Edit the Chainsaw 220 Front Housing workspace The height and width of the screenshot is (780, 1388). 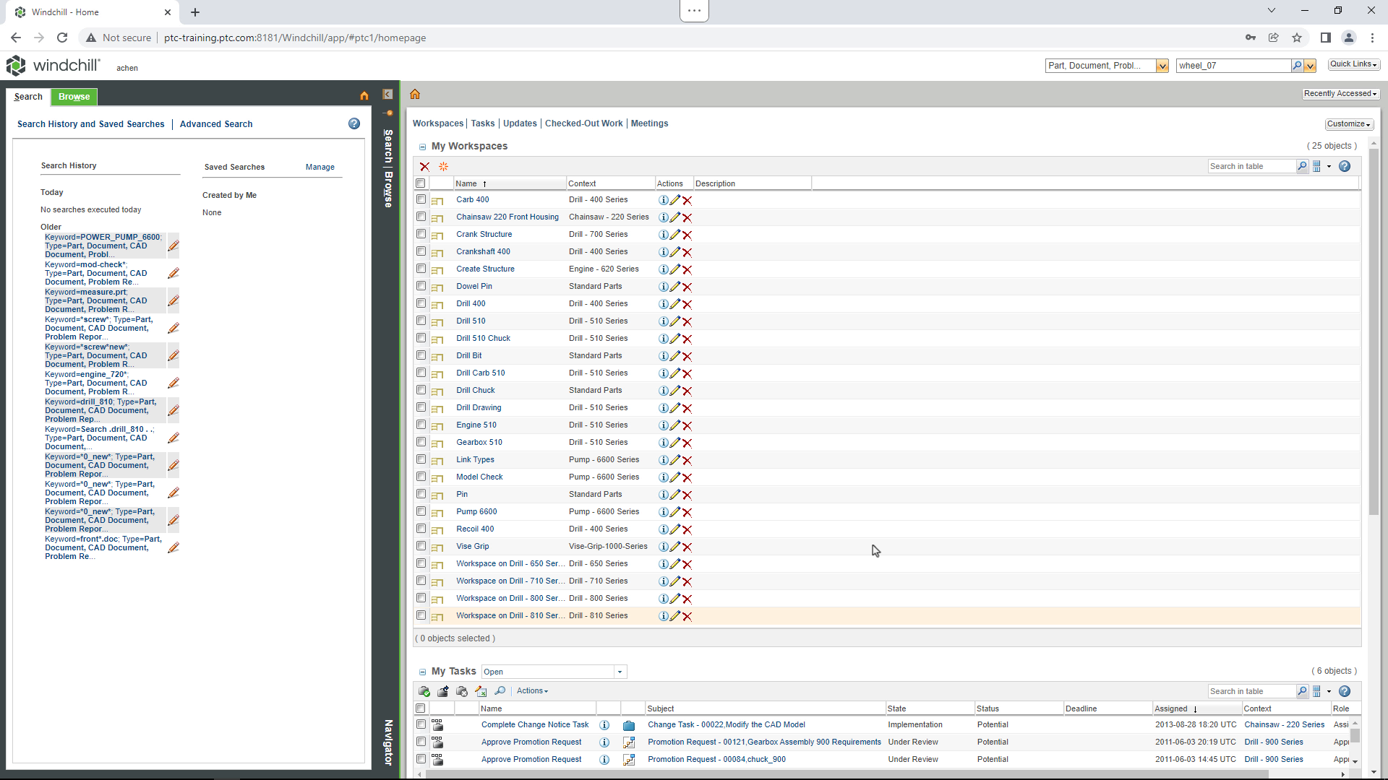point(675,217)
